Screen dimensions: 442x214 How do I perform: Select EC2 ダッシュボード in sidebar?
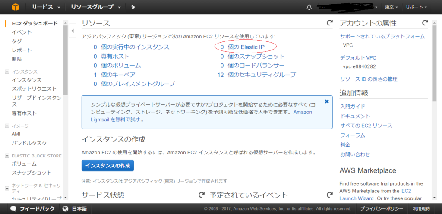point(35,23)
